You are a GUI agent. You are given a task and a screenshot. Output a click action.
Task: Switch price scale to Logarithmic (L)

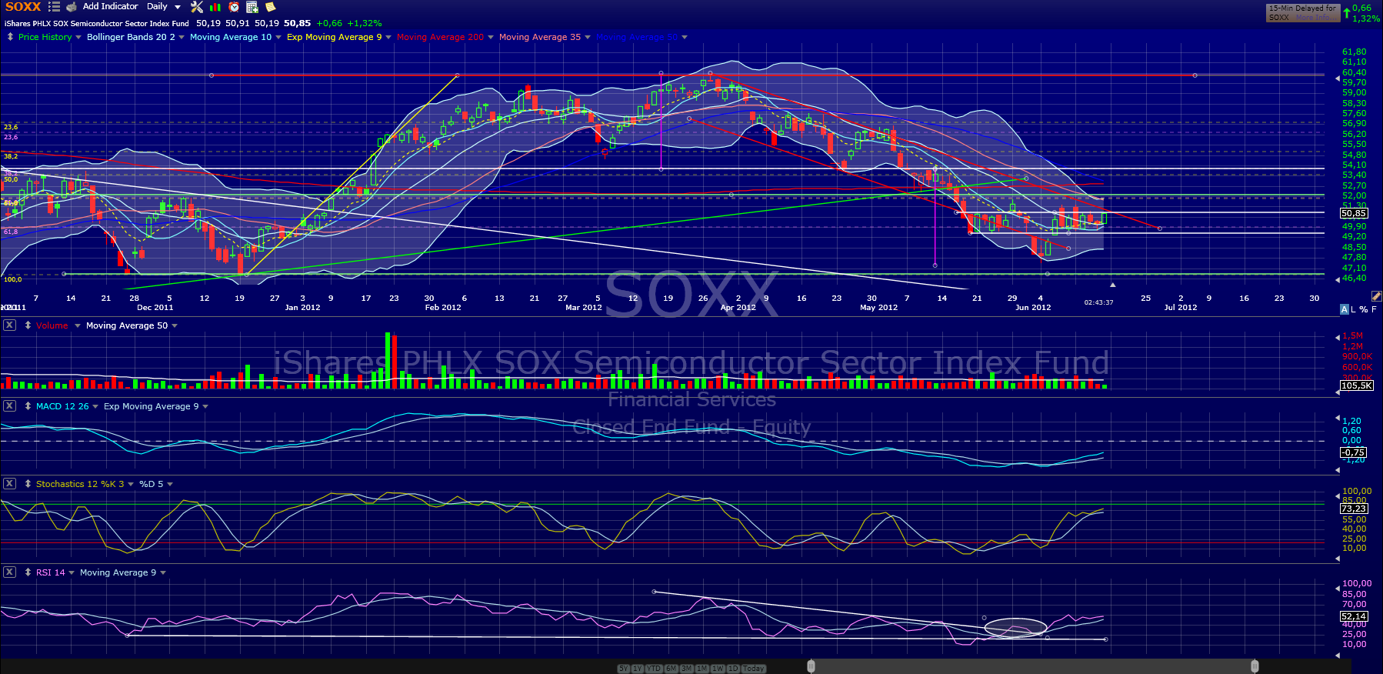(1354, 309)
